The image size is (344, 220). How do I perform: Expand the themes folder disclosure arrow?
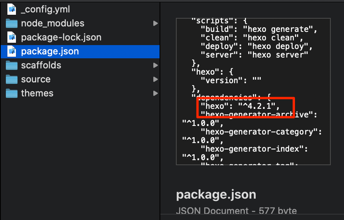[155, 93]
